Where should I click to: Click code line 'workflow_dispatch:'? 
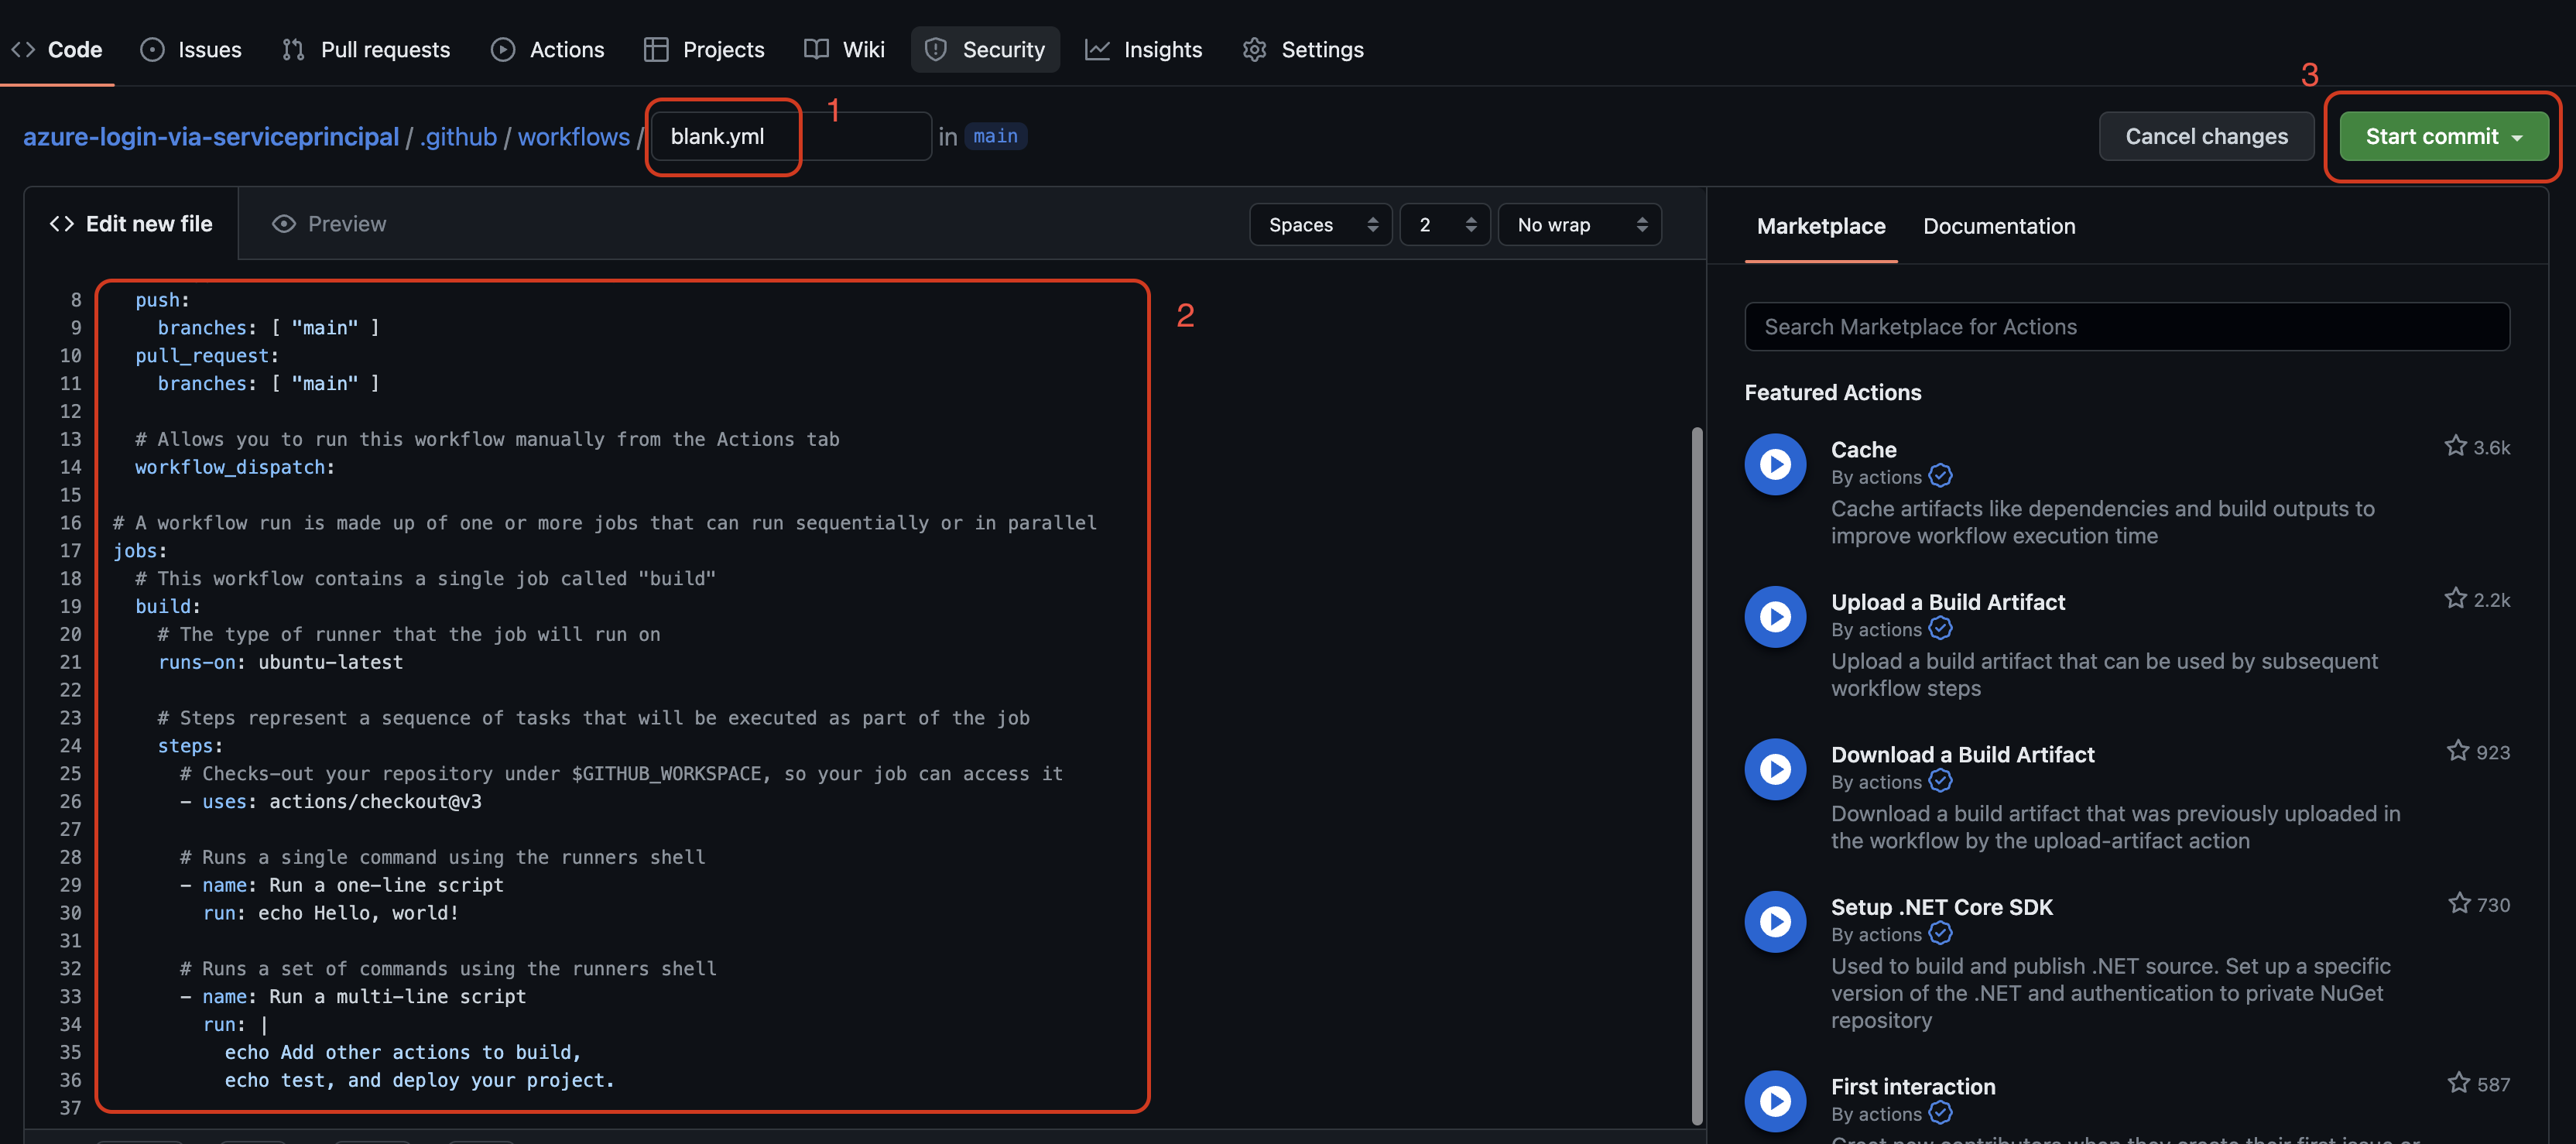tap(235, 467)
